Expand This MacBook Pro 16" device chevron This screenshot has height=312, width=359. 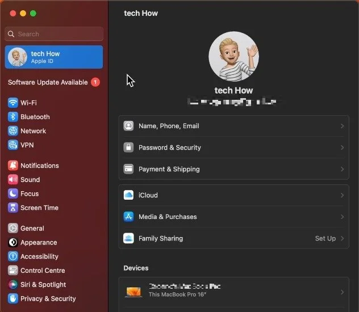(342, 292)
